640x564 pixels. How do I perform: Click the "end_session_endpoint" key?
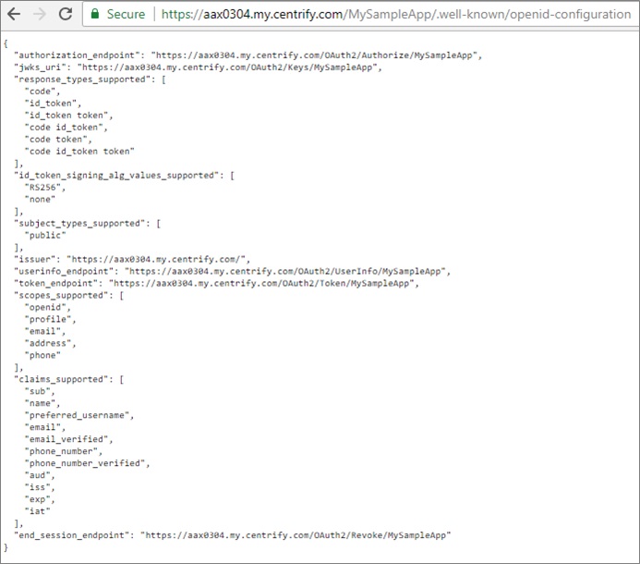tap(74, 535)
